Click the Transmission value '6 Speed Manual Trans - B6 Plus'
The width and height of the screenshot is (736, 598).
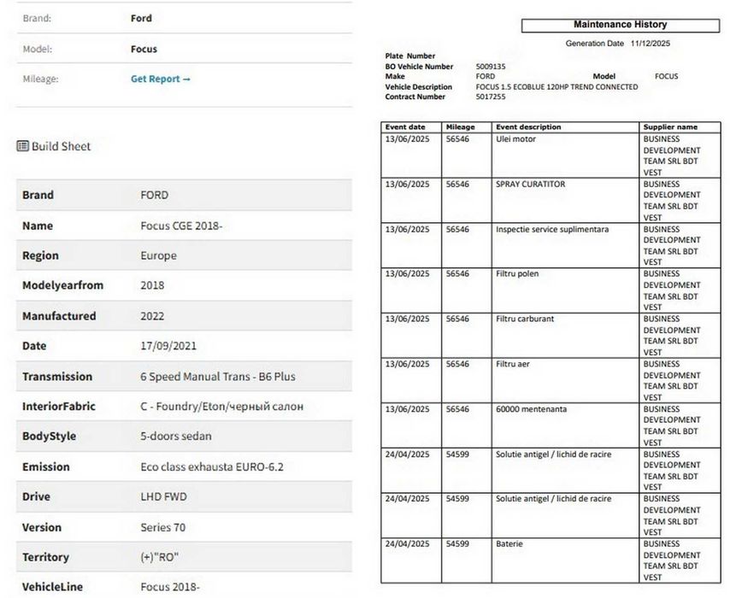click(218, 377)
